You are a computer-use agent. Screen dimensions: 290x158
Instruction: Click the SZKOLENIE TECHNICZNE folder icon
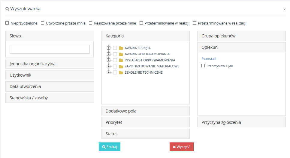[x=121, y=72]
